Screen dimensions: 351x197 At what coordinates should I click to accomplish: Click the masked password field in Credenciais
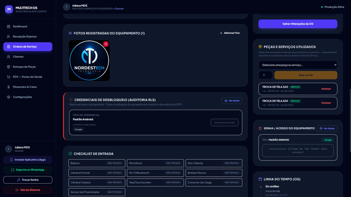(224, 123)
